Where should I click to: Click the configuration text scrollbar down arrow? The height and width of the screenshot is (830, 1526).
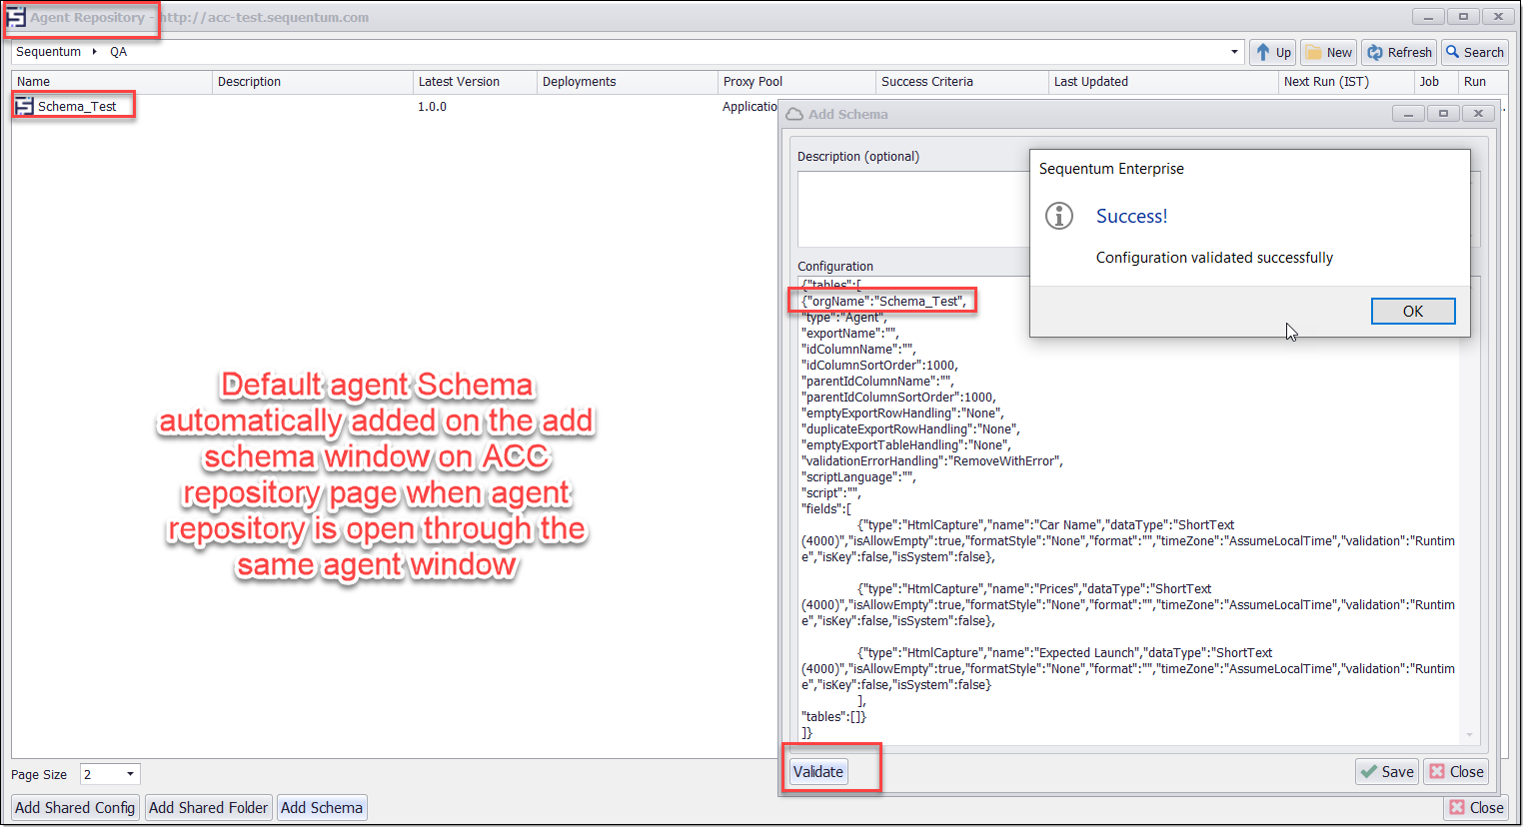click(x=1469, y=735)
